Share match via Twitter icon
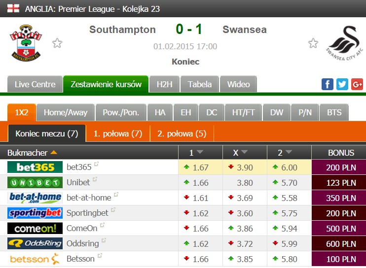Image resolution: width=366 pixels, height=268 pixels. click(x=342, y=84)
